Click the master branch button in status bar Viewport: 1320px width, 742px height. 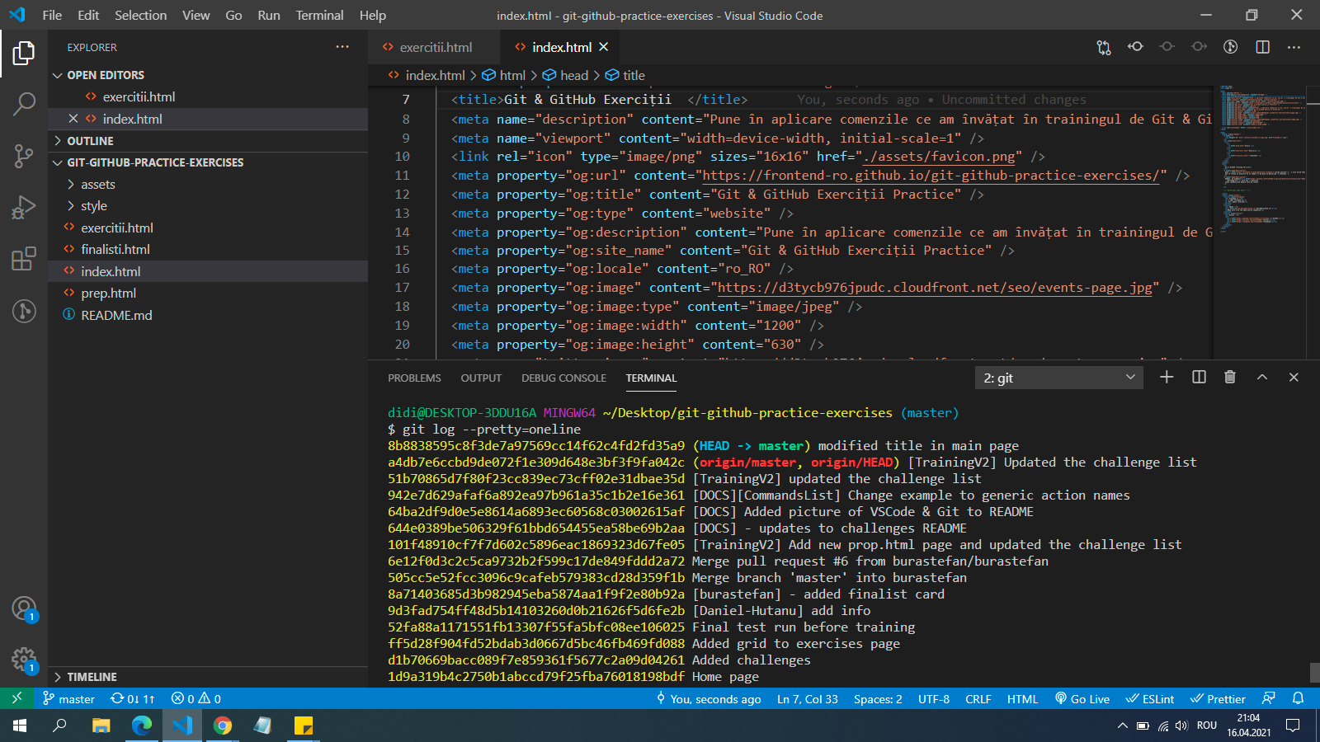click(x=69, y=698)
